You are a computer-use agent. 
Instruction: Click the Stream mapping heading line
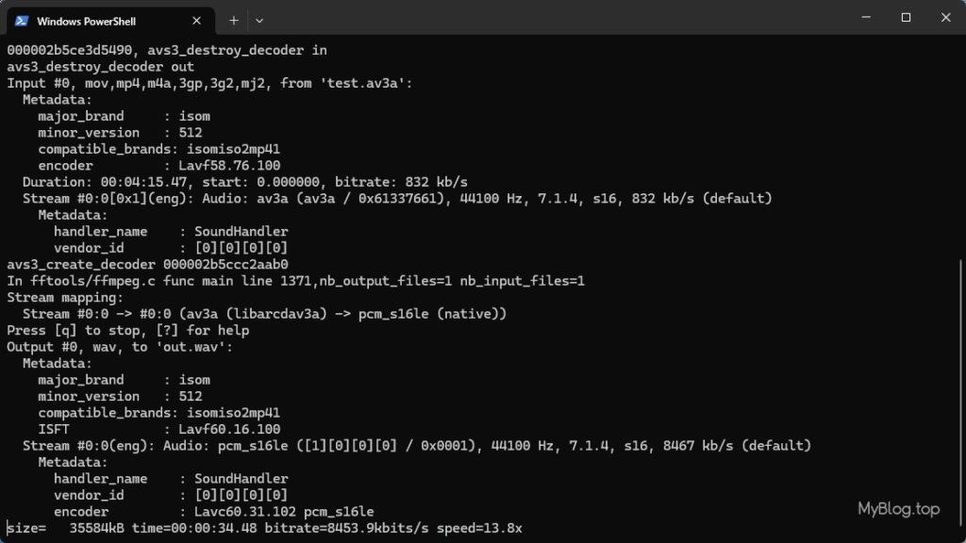pyautogui.click(x=65, y=297)
